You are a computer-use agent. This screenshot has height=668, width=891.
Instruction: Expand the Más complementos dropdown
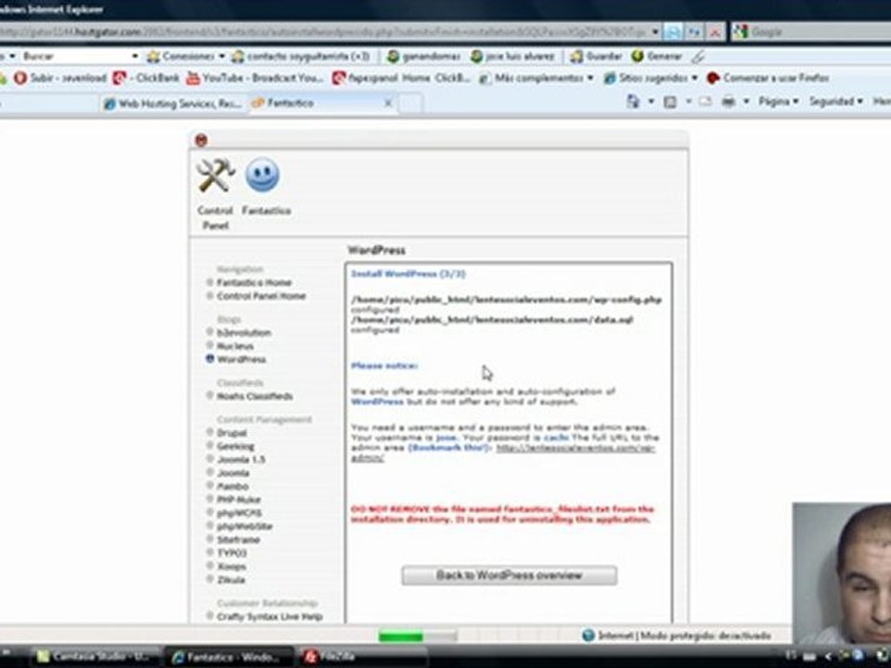pyautogui.click(x=590, y=78)
